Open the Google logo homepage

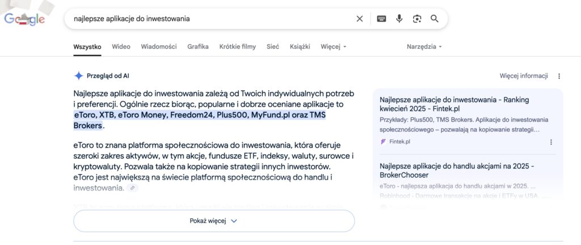click(x=24, y=19)
